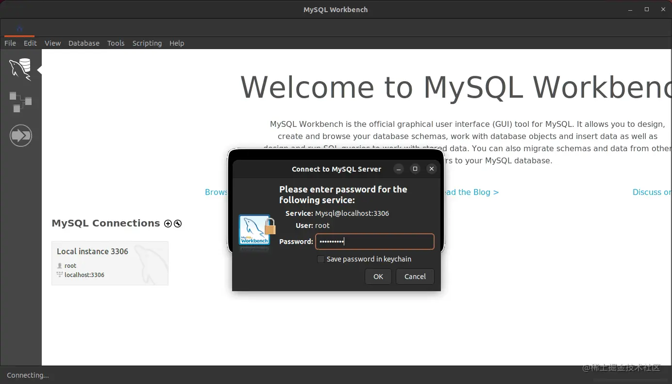Click the manage connections wrench icon
This screenshot has height=384, width=672.
point(178,224)
